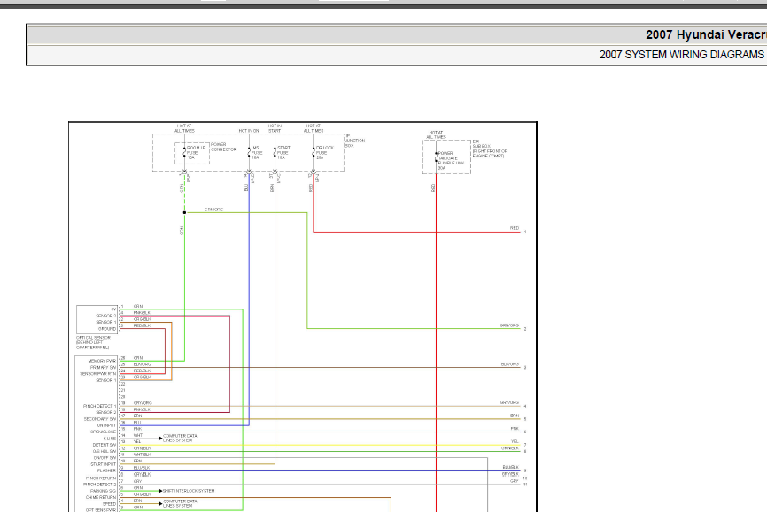Click the ON INPUT pin label

(106, 425)
